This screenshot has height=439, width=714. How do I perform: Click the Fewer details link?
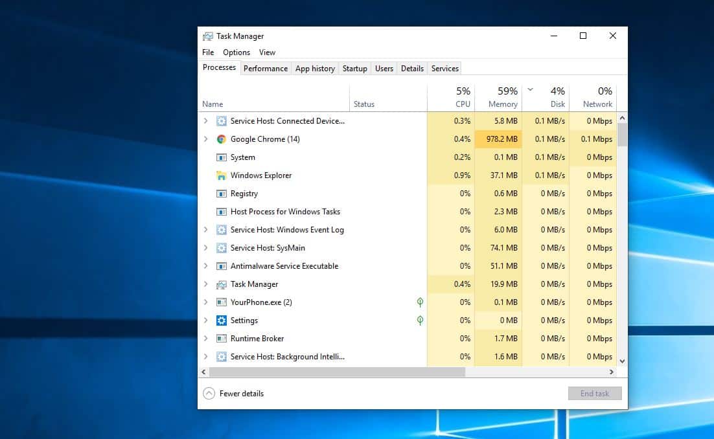pos(241,394)
